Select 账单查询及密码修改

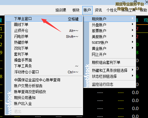click(x=44, y=92)
